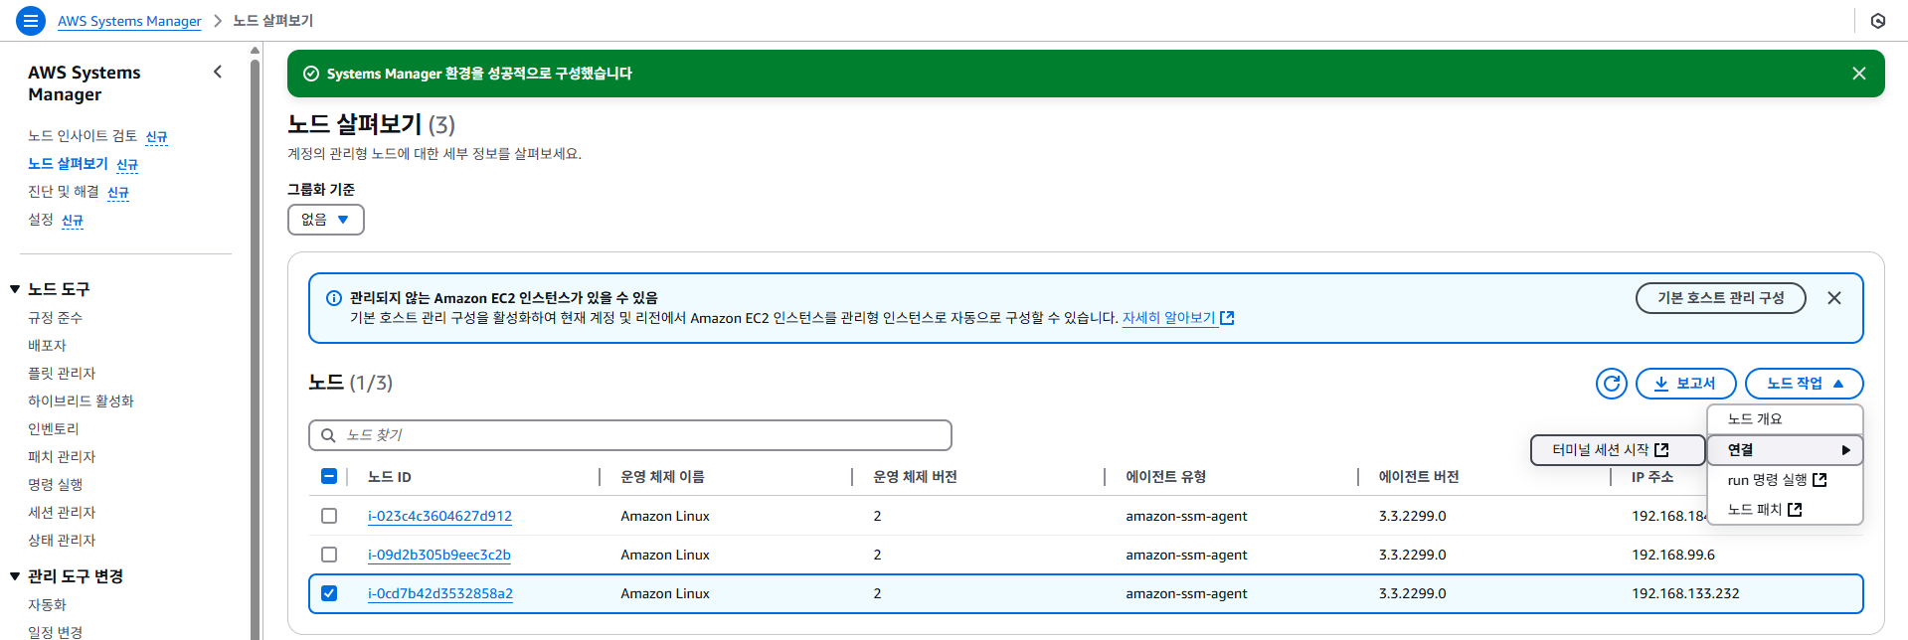
Task: Open 규정 준수 in sidebar
Action: pyautogui.click(x=56, y=318)
